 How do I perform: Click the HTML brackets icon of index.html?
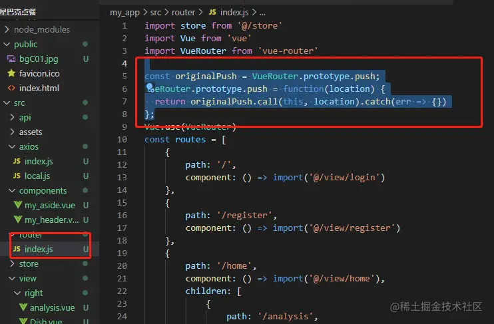pos(11,88)
